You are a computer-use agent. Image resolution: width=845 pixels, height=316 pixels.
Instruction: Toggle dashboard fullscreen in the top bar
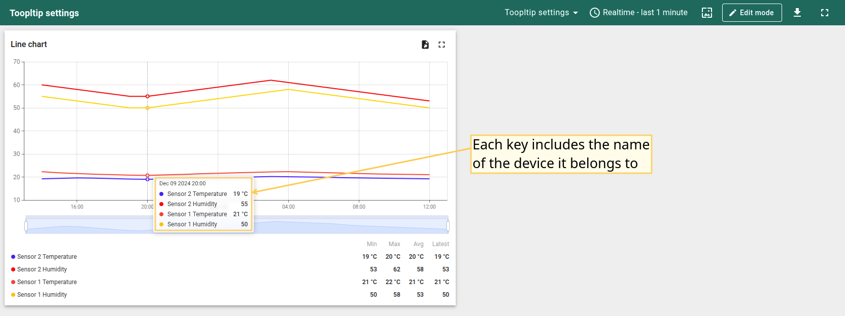coord(824,13)
